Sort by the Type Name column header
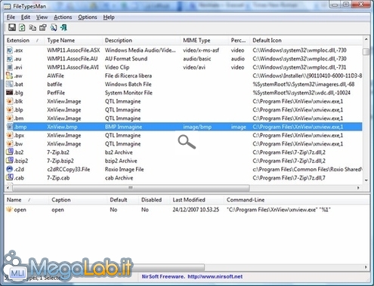 click(73, 41)
